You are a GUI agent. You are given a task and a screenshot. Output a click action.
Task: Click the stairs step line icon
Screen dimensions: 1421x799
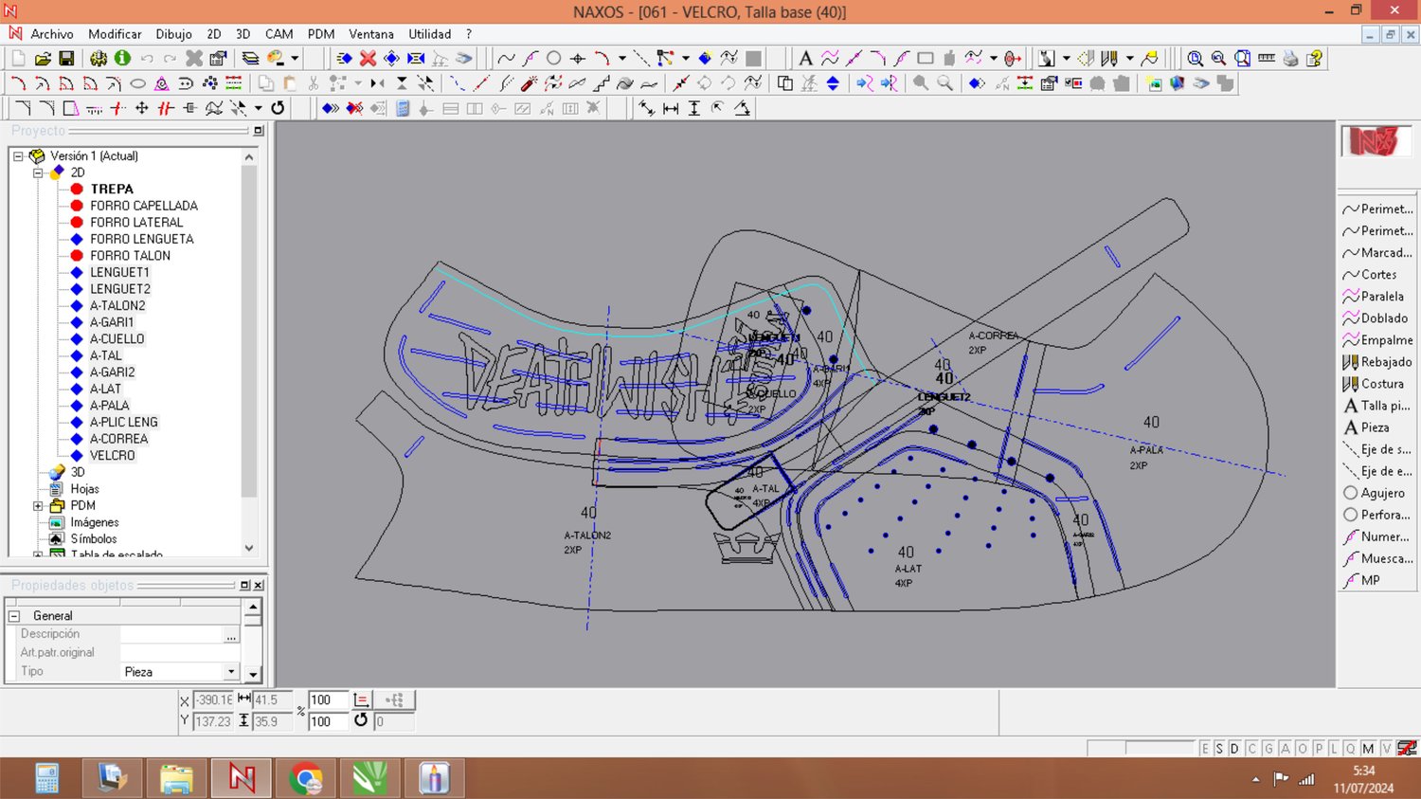(x=602, y=83)
